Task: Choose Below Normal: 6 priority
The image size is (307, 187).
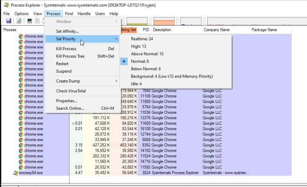Action: click(x=176, y=69)
